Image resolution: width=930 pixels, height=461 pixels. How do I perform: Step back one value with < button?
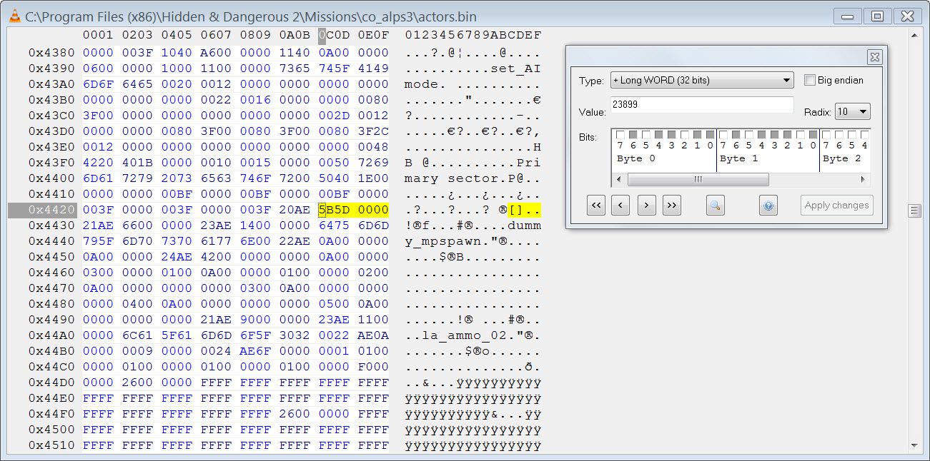[620, 206]
